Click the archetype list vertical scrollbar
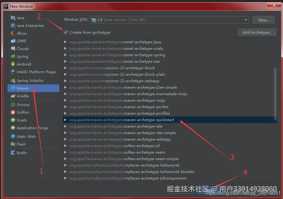This screenshot has height=199, width=283. tap(275, 94)
